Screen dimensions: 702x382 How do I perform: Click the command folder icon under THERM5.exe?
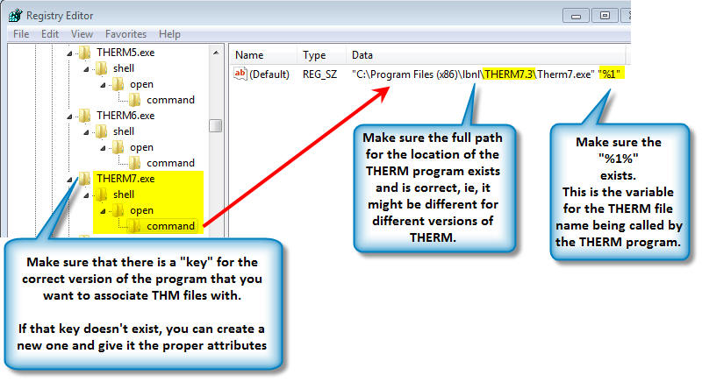click(x=135, y=100)
